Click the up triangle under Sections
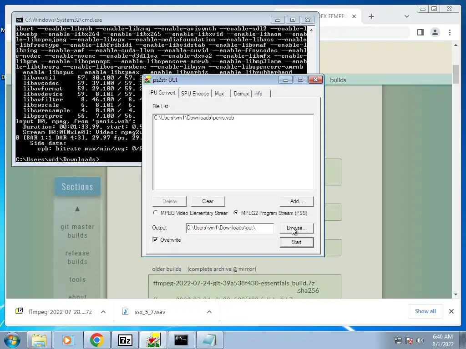 coord(77,209)
